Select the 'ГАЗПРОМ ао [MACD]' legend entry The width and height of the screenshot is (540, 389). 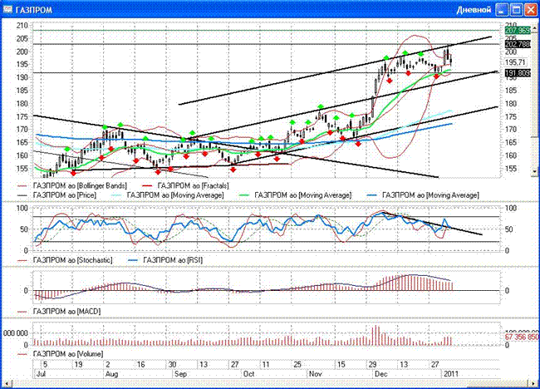59,312
